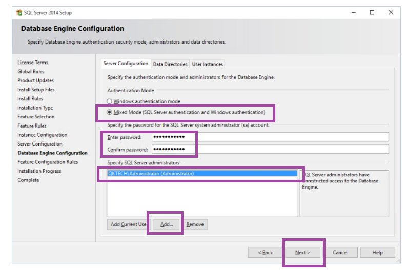This screenshot has width=406, height=270.
Task: Cancel the SQL Server setup
Action: tap(340, 252)
